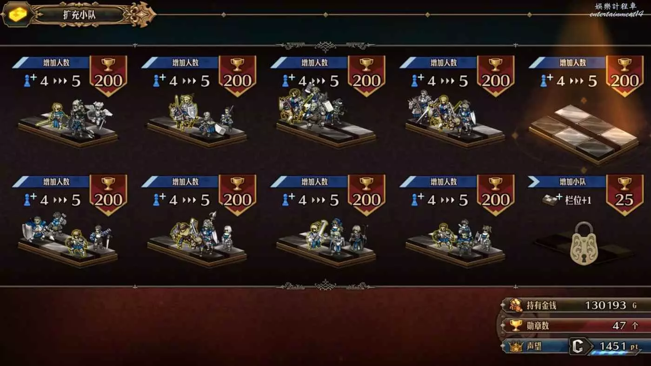
Task: Click the 200 medal badge on empty squad
Action: pos(624,76)
